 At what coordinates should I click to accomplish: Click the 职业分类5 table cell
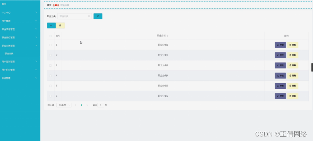click(x=163, y=86)
